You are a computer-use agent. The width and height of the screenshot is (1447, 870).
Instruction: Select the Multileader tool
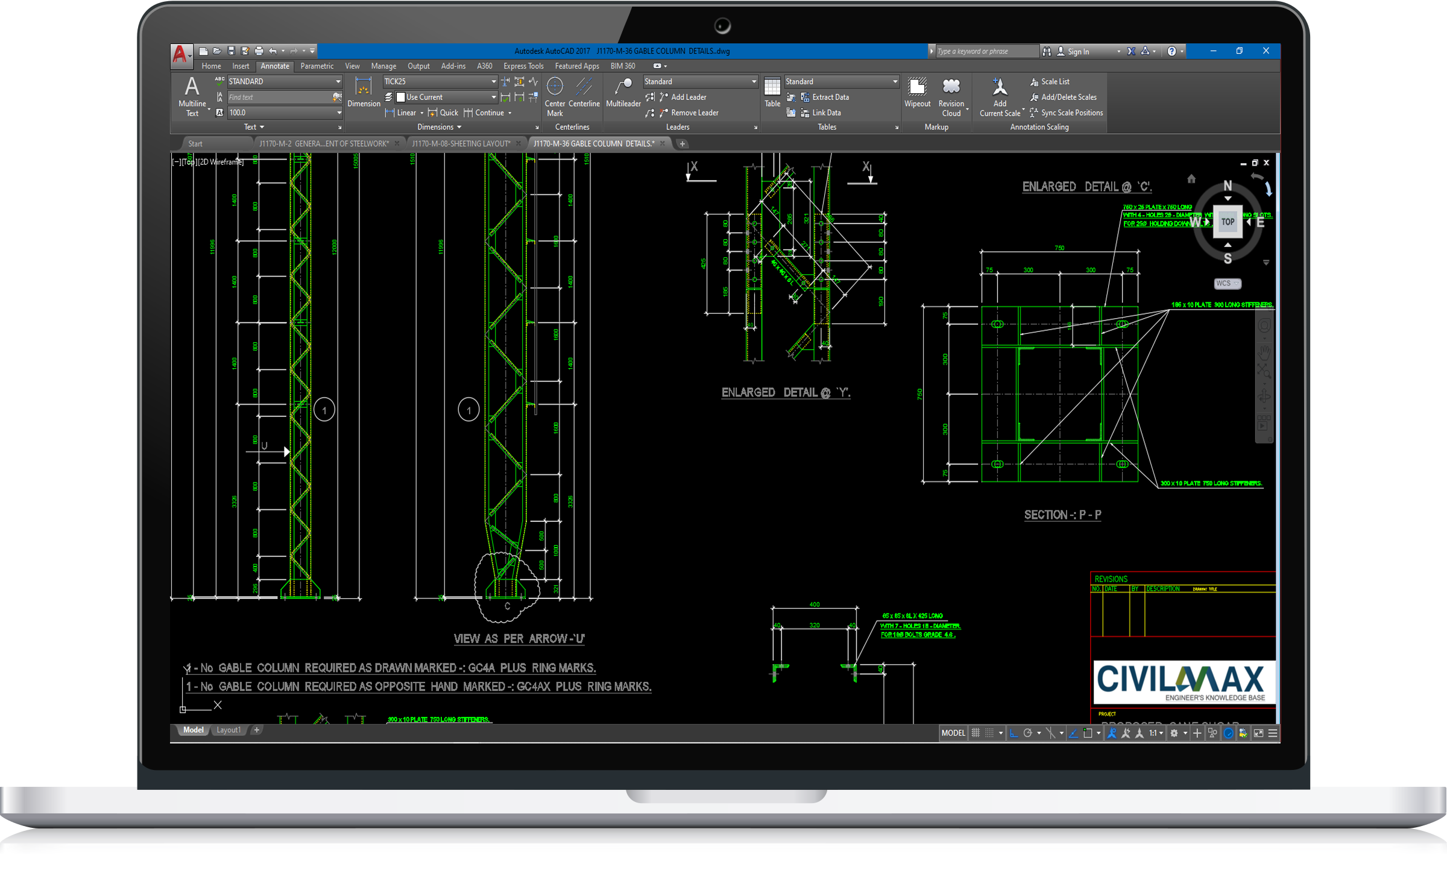(x=623, y=92)
